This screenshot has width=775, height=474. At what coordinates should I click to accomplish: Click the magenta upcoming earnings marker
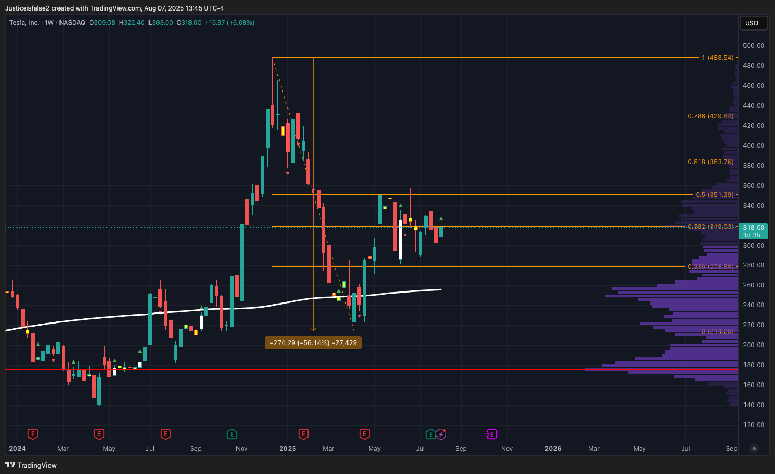(491, 434)
